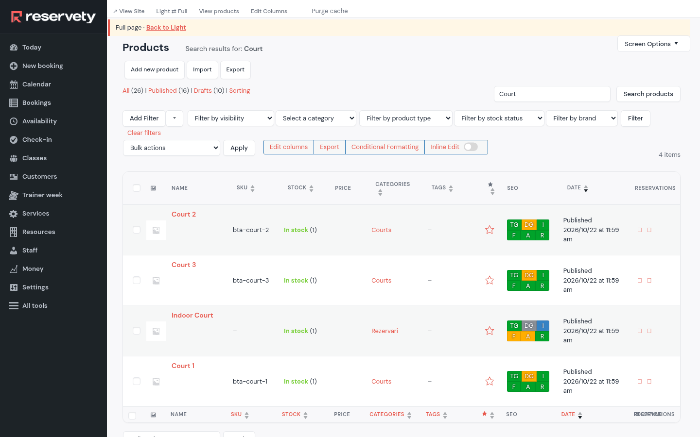Click the DG SEO badge for Indoor Court
700x437 pixels.
[x=529, y=326]
